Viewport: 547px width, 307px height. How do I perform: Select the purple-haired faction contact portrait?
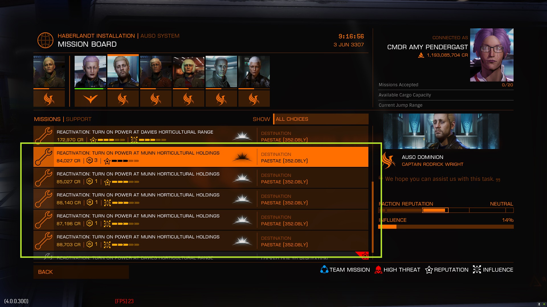coord(90,72)
